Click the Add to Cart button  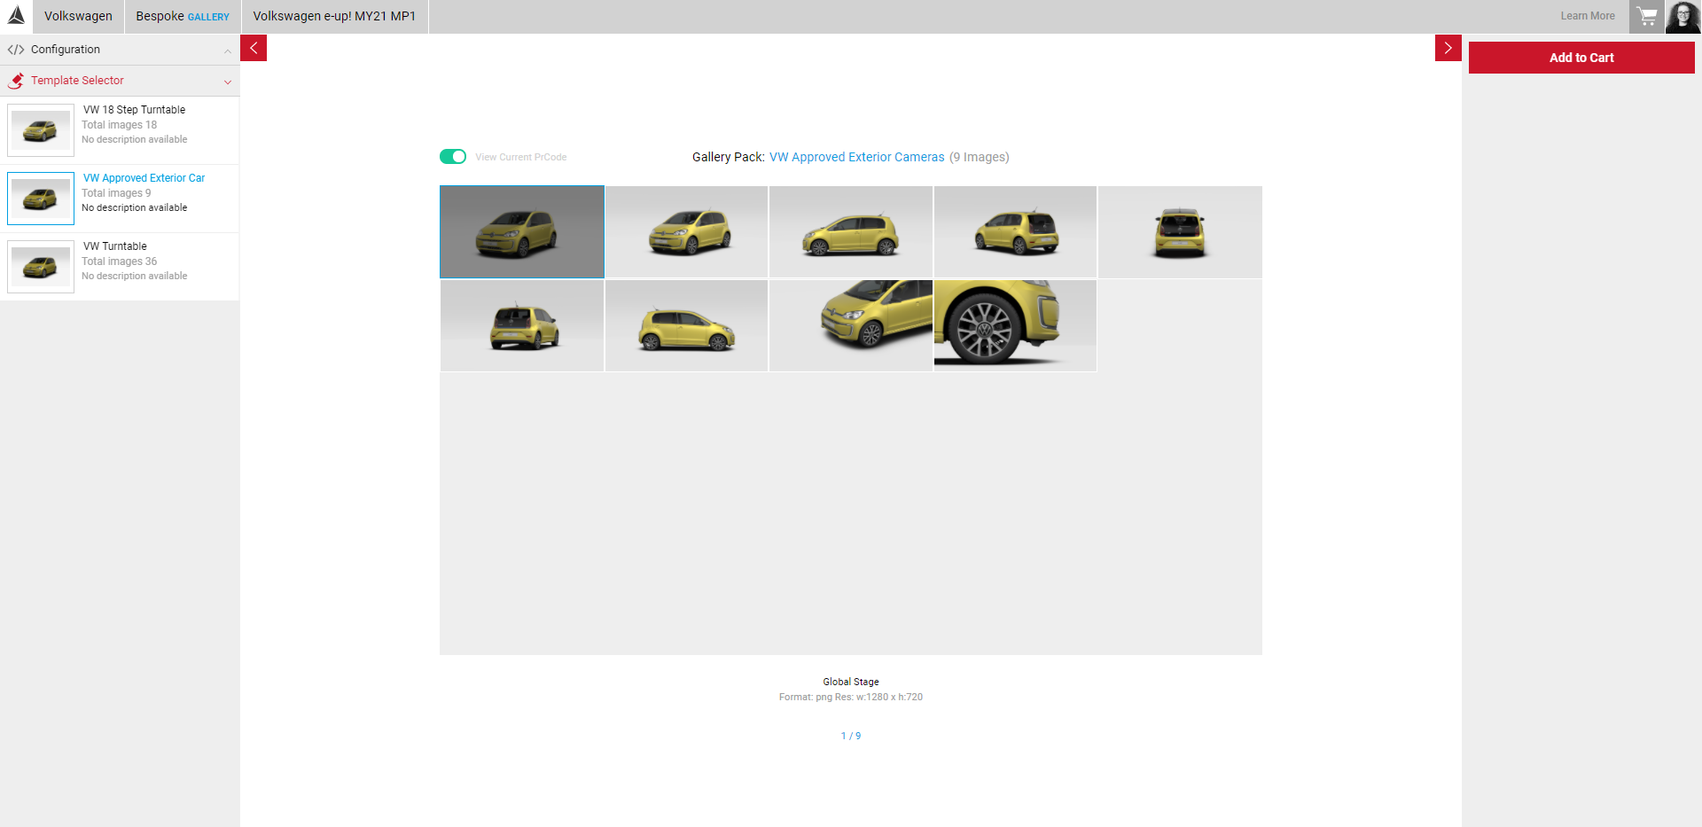click(1581, 58)
